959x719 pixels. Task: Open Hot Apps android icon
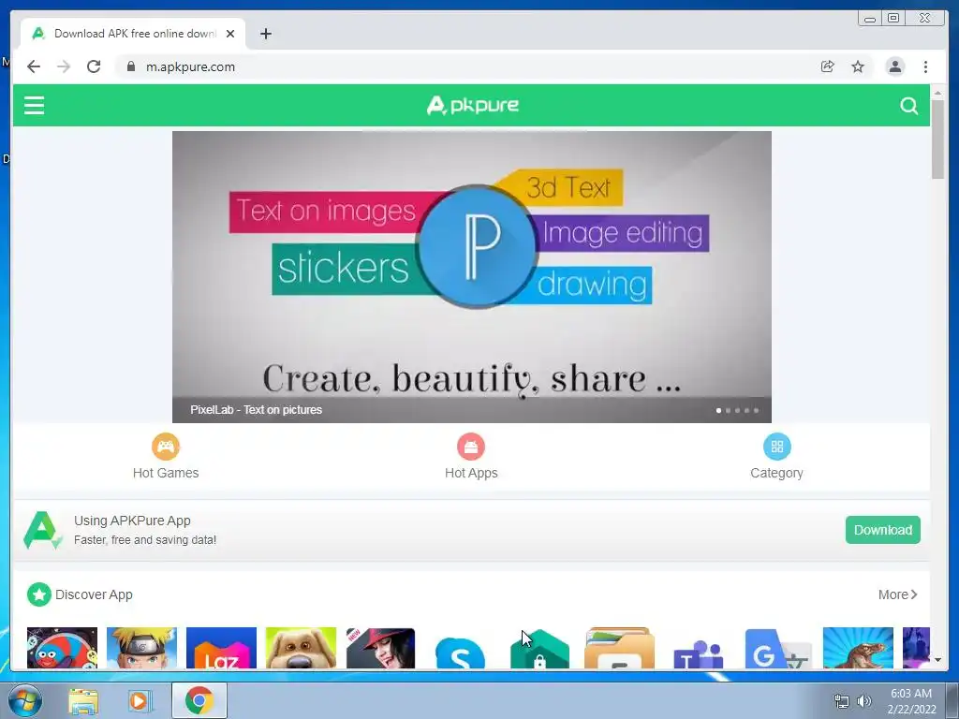pos(471,447)
